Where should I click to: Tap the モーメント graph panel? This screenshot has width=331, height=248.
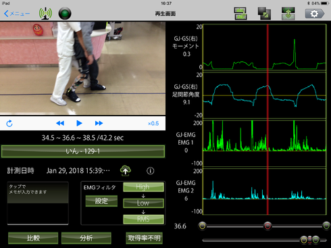[x=265, y=47]
